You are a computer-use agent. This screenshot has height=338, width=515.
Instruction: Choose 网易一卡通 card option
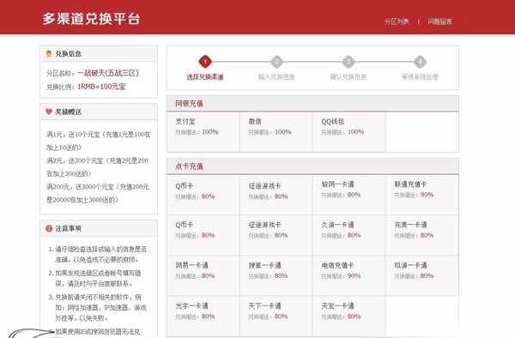tap(203, 275)
